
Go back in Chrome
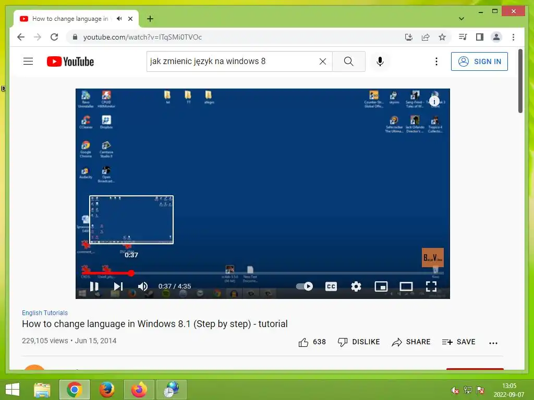(x=21, y=37)
